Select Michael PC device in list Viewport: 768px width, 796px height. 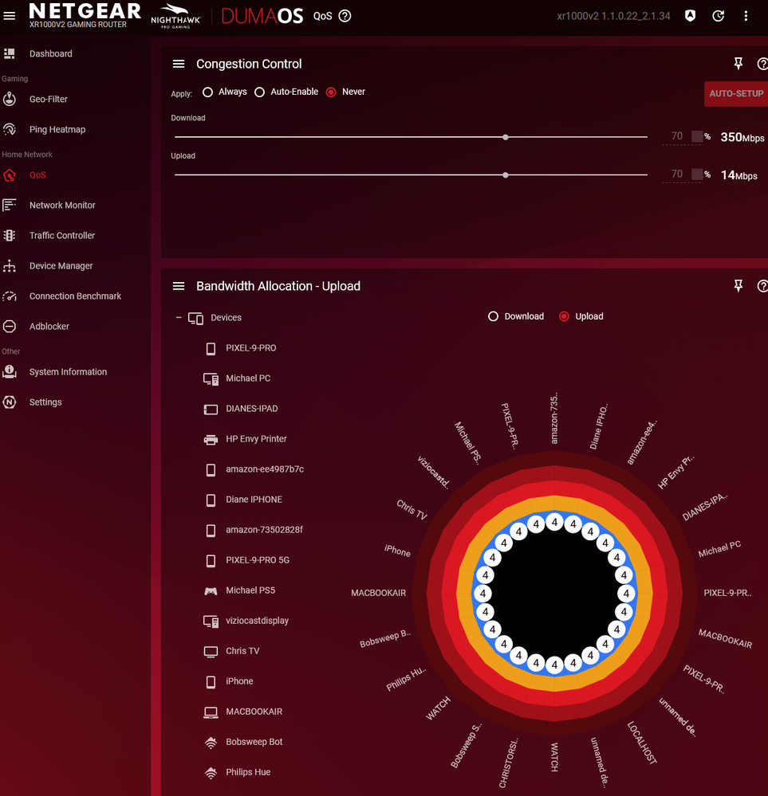[x=248, y=378]
